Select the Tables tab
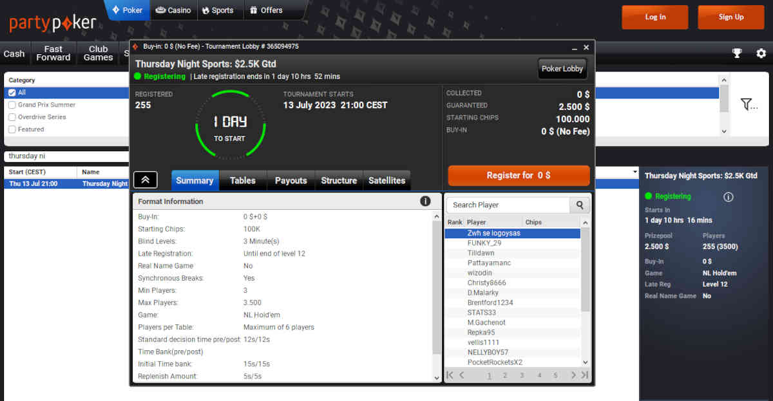This screenshot has width=773, height=401. click(243, 180)
